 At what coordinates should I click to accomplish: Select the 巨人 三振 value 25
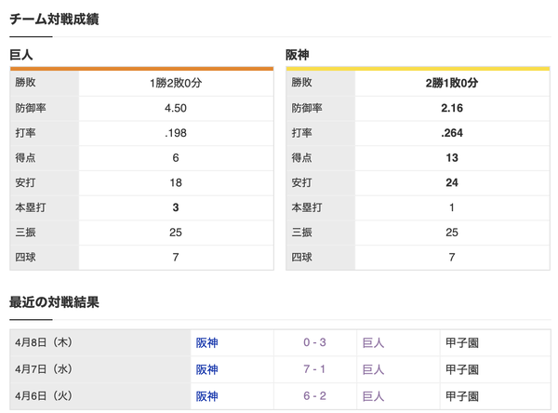[176, 233]
